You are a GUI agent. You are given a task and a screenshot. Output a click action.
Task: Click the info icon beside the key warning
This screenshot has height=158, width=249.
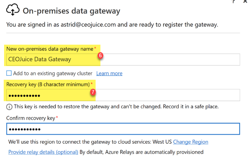pyautogui.click(x=9, y=107)
